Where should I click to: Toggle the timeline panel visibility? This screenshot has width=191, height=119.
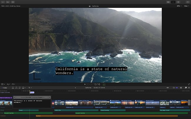[x=173, y=2]
